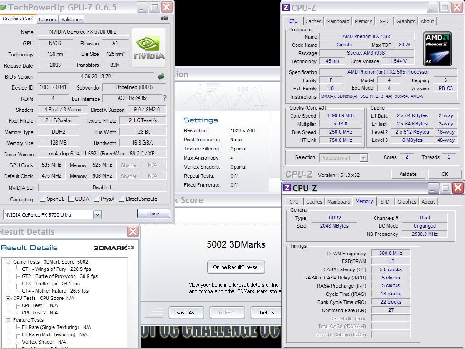Collapse the Game Tests tree node

pos(8,262)
